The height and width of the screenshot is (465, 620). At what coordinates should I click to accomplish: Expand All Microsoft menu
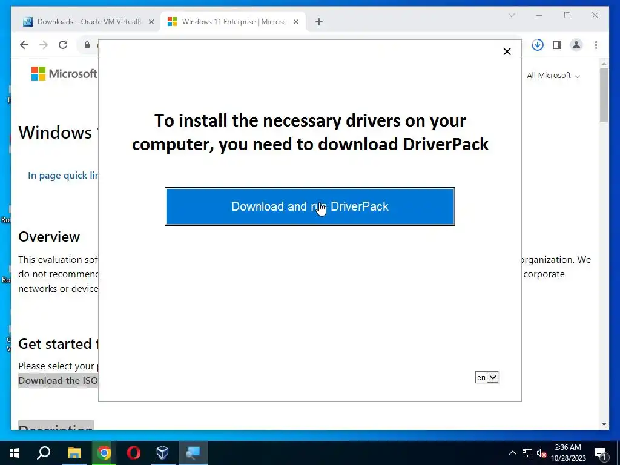(x=553, y=76)
